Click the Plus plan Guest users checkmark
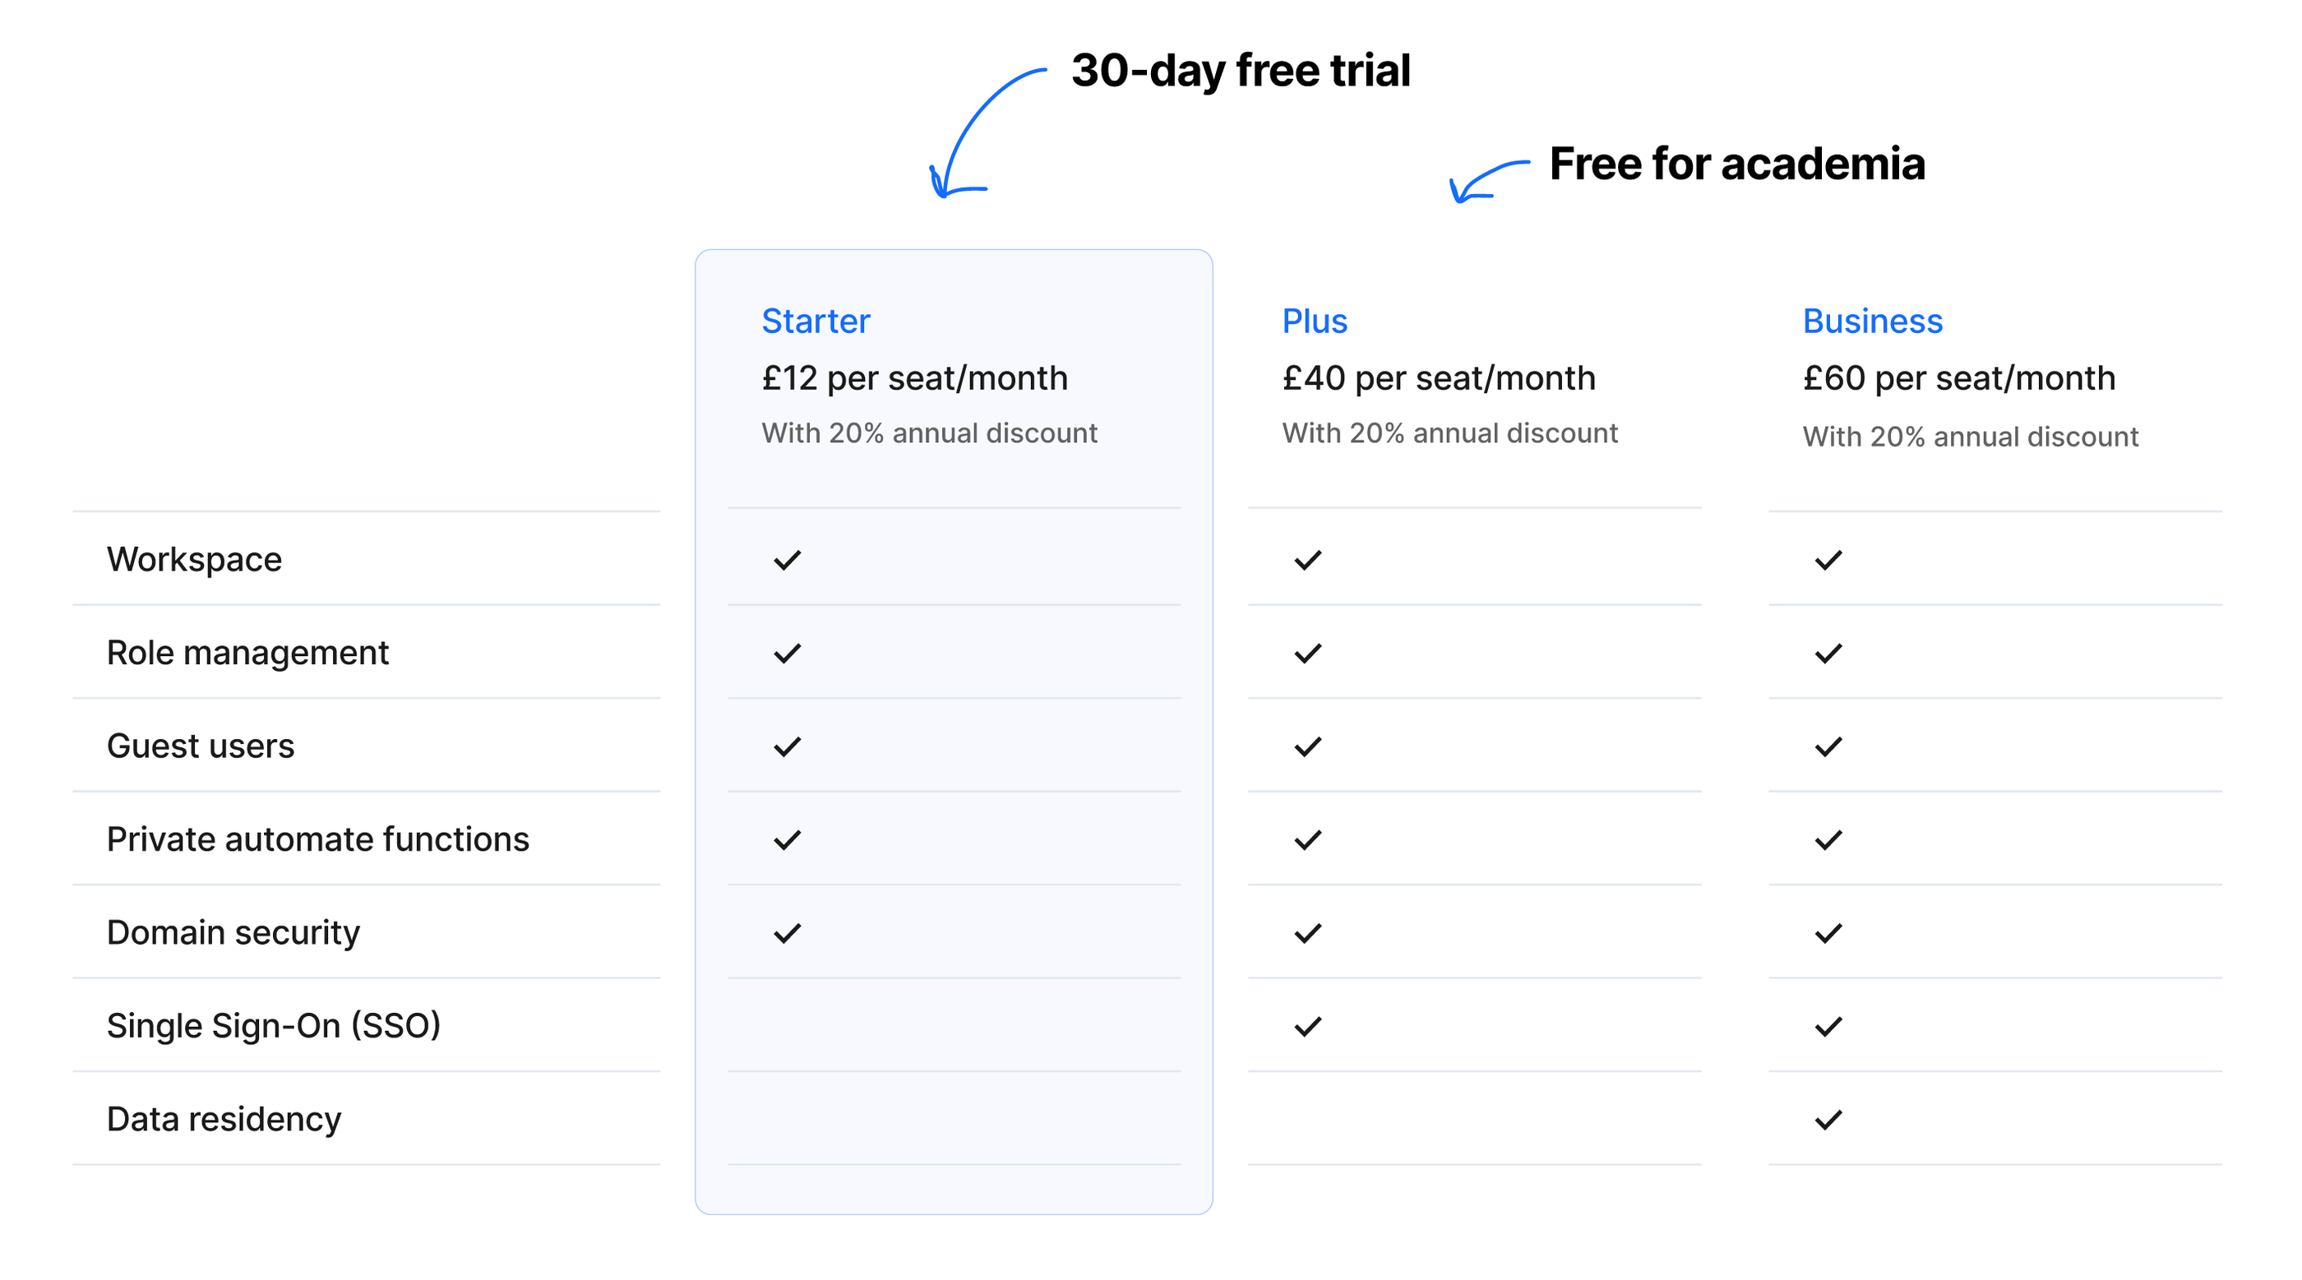Image resolution: width=2302 pixels, height=1280 pixels. 1307,747
